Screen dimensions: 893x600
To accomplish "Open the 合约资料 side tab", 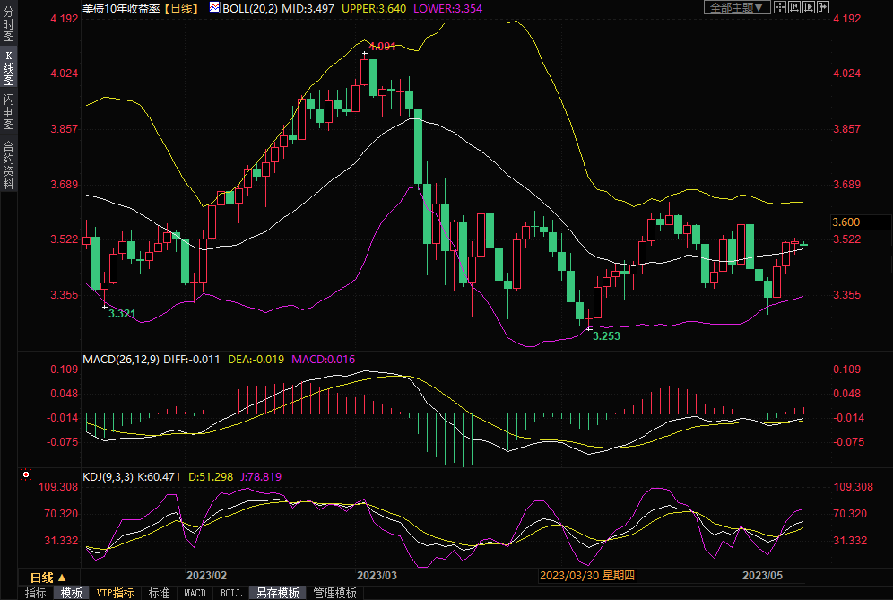I will (8, 164).
